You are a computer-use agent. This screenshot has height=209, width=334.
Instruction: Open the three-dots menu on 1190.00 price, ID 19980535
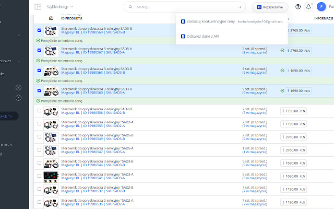[283, 202]
